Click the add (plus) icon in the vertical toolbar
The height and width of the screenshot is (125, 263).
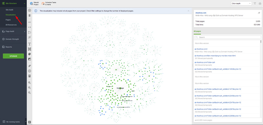point(30,11)
